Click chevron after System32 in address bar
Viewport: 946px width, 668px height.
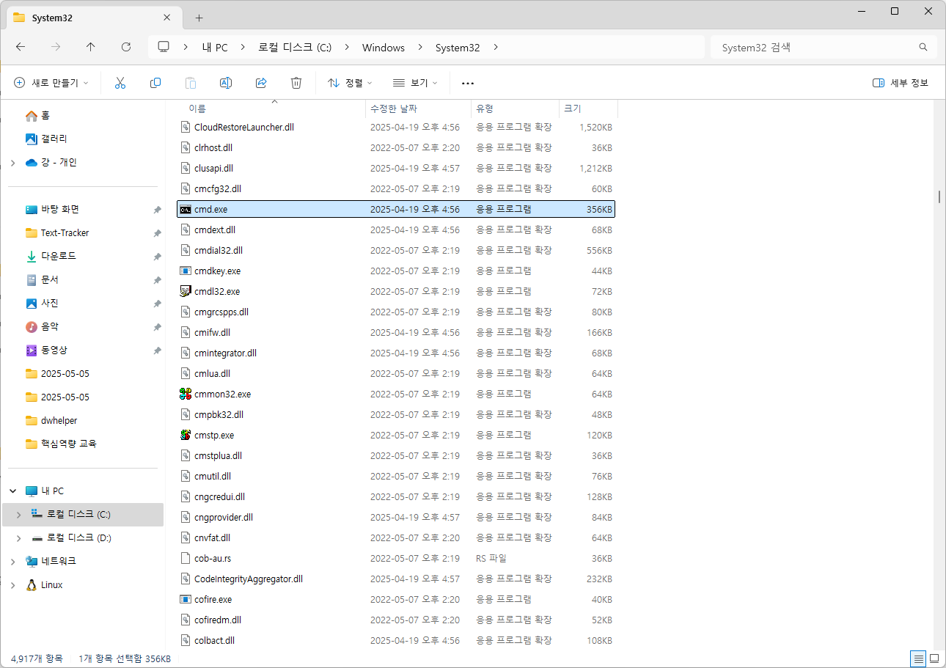[x=496, y=47]
